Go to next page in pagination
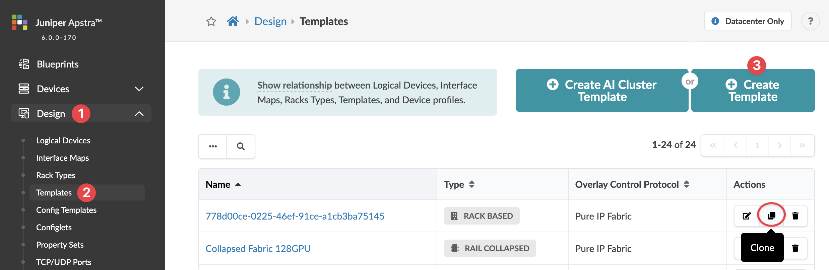829x270 pixels. pos(779,145)
